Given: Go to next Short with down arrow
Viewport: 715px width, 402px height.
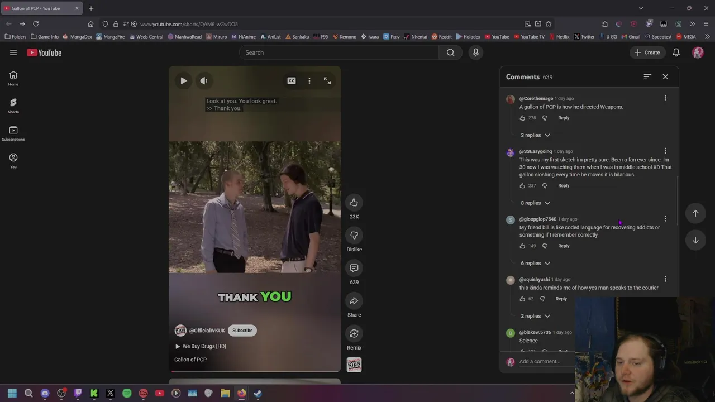Looking at the screenshot, I should click(x=695, y=240).
